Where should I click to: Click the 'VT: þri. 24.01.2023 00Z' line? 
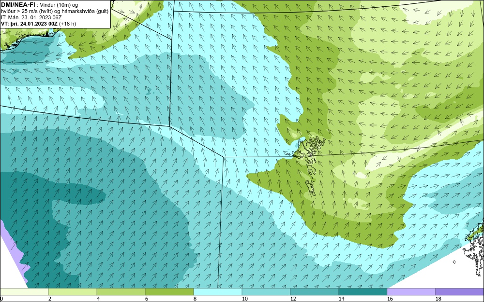click(x=30, y=24)
